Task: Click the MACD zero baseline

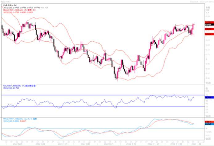Action: coord(92,128)
